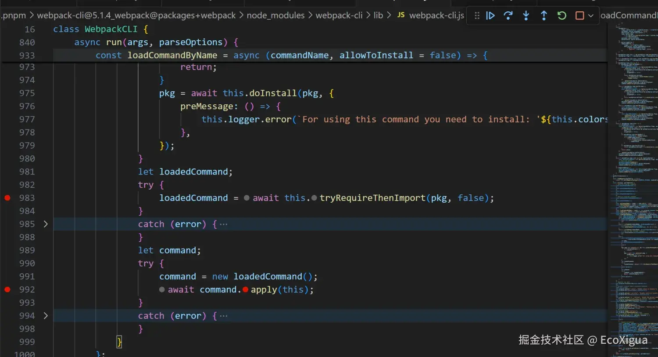Open the dropdown next to the Stop button
658x357 pixels.
point(591,16)
